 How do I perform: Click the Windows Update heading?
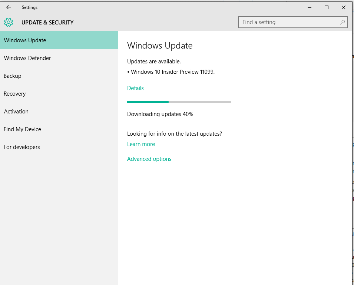point(160,46)
